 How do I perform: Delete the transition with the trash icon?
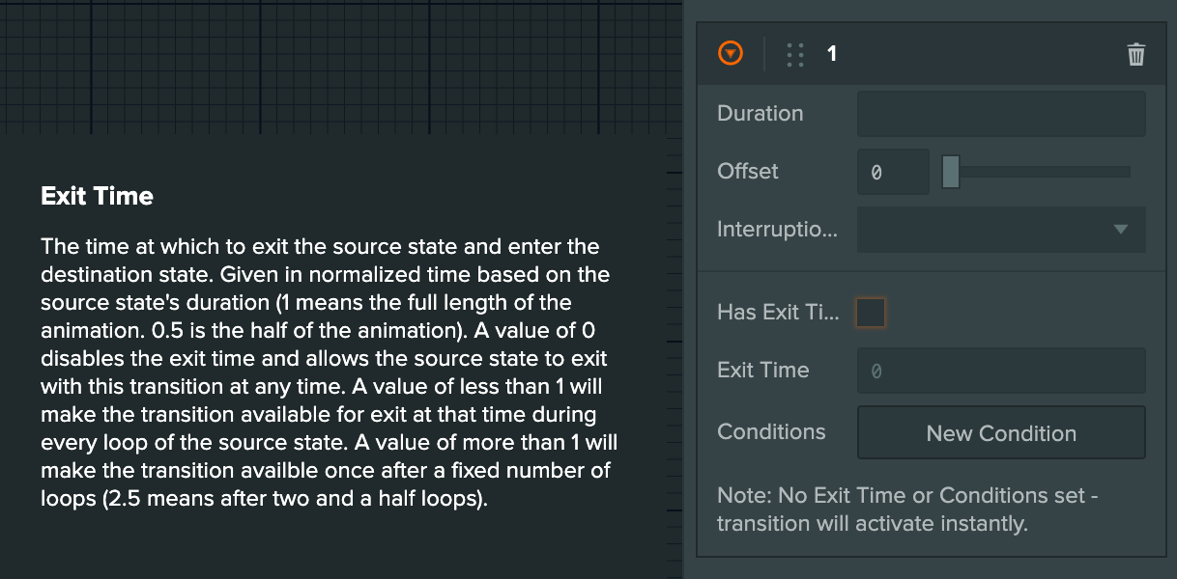(x=1135, y=54)
